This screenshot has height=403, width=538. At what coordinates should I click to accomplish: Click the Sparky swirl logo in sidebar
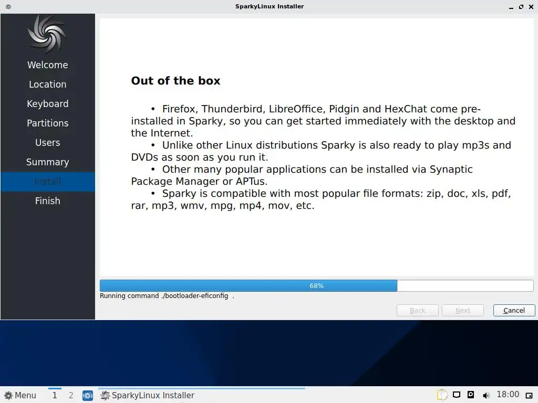[x=47, y=34]
